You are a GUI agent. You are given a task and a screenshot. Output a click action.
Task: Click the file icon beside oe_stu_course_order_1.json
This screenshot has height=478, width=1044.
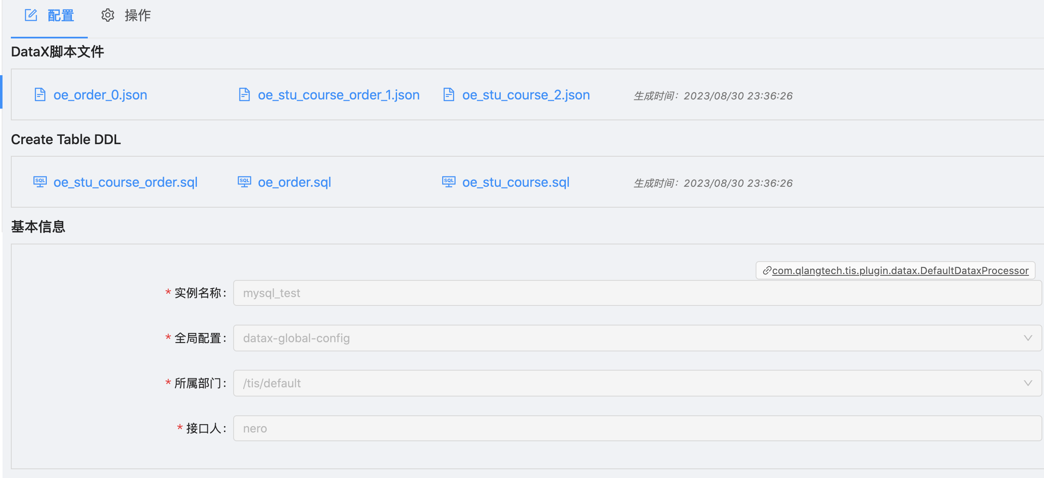pos(244,95)
